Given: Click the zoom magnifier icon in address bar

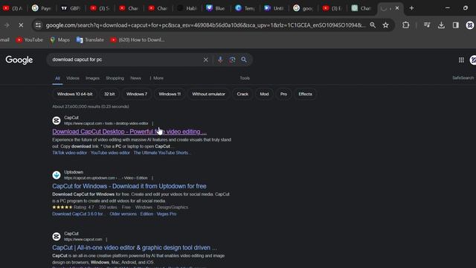Looking at the screenshot, I should coord(373,25).
